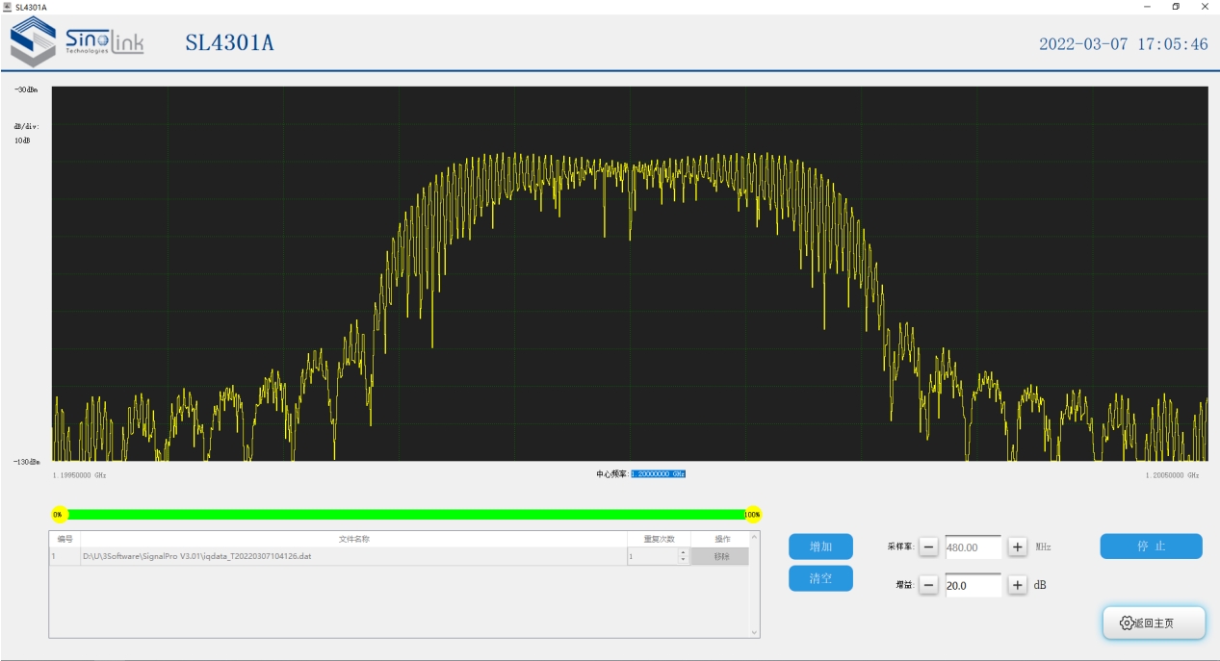The image size is (1220, 661).
Task: Click the SinoLink logo icon
Action: click(33, 42)
